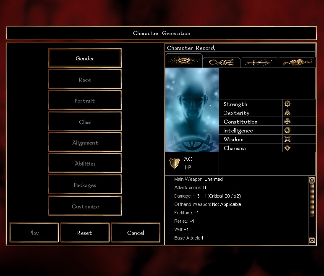
Task: Click the Charisma ability icon
Action: click(287, 148)
